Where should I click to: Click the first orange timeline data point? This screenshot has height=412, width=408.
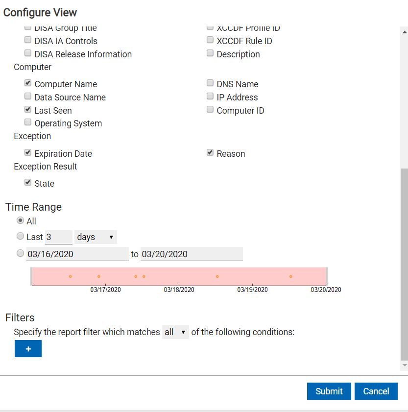70,277
